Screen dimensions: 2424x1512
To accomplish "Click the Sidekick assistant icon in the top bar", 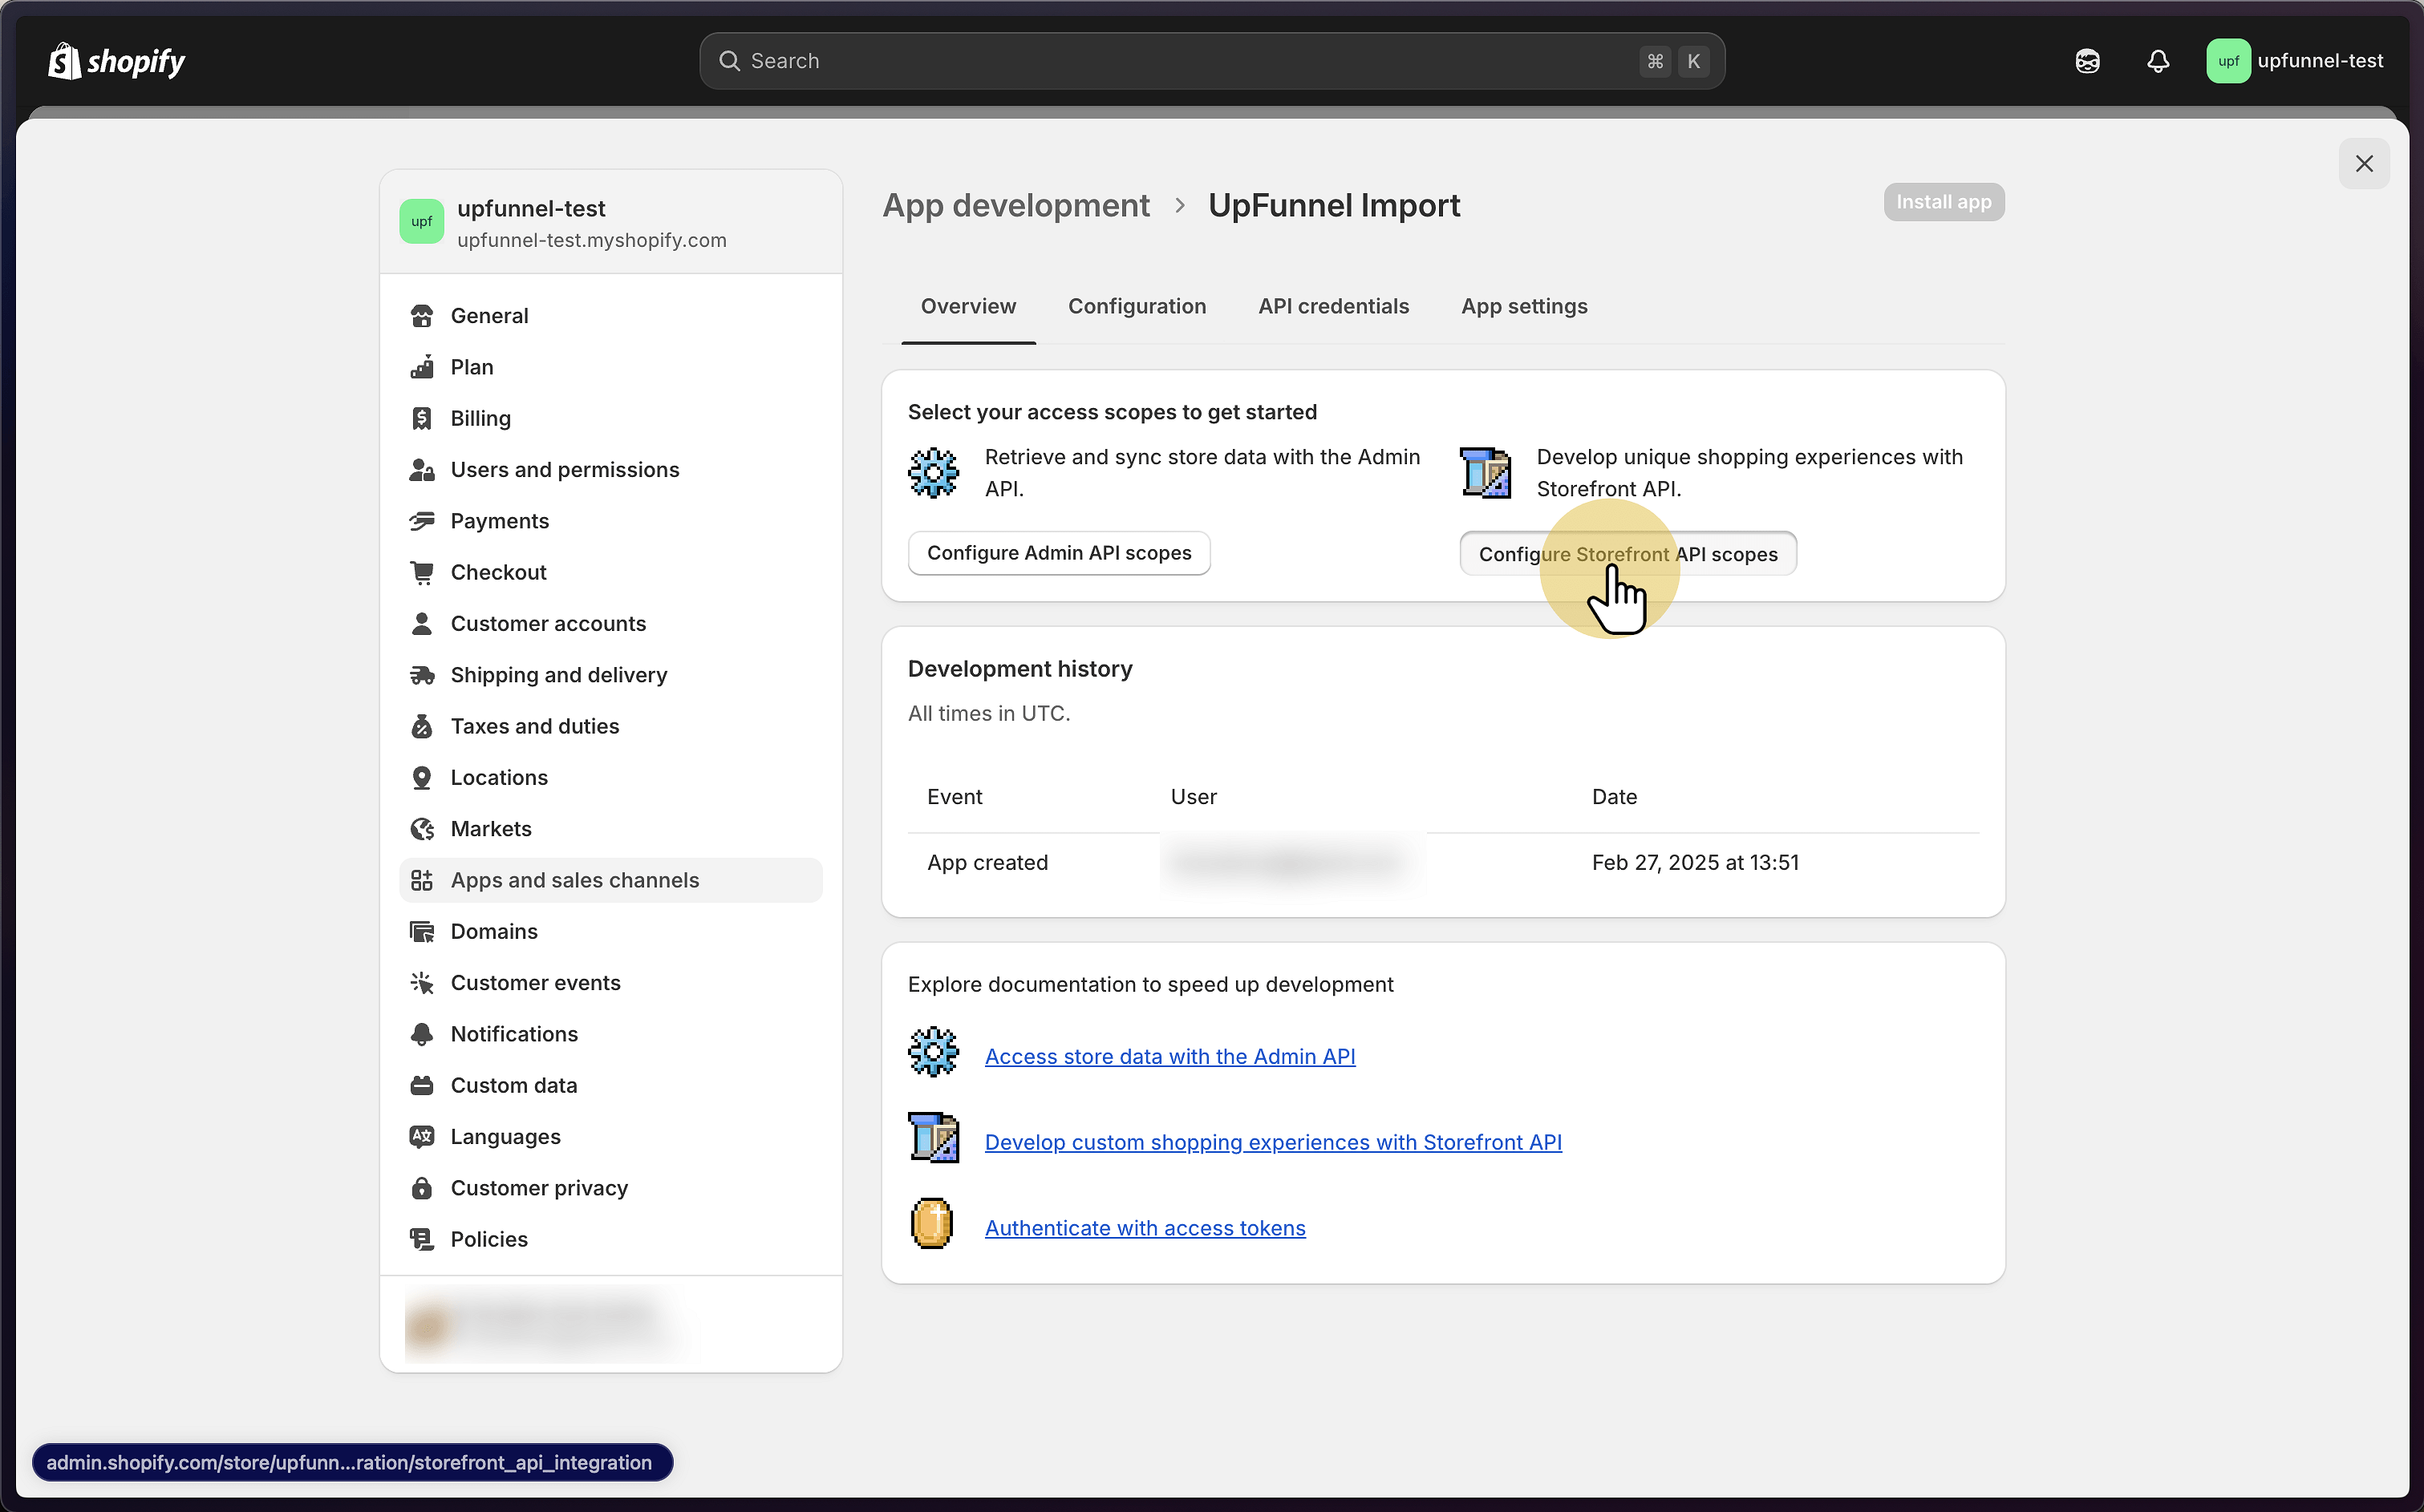I will pyautogui.click(x=2087, y=62).
